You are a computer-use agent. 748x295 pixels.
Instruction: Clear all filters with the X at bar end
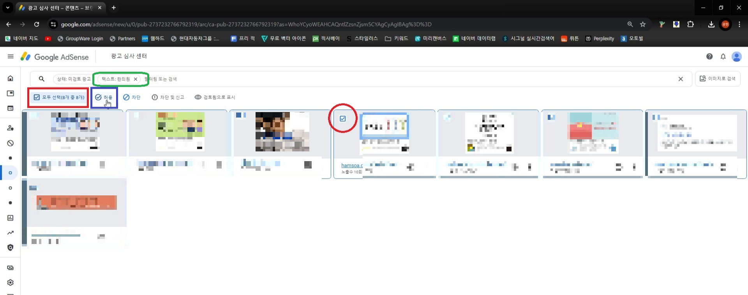681,79
